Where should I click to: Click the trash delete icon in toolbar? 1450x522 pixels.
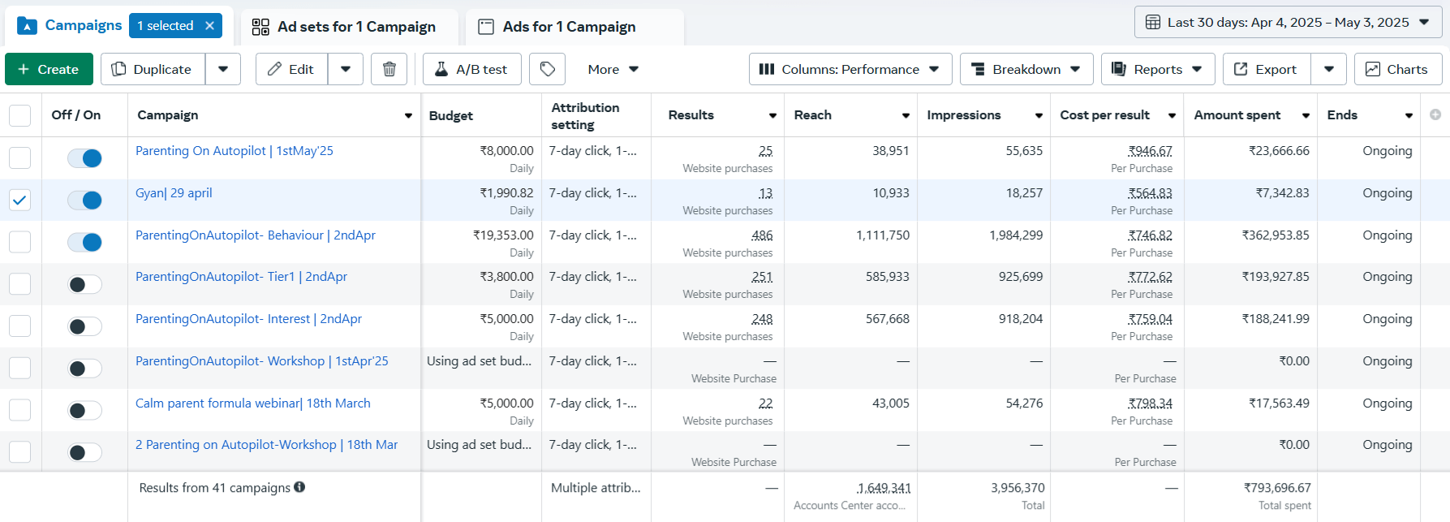point(389,69)
